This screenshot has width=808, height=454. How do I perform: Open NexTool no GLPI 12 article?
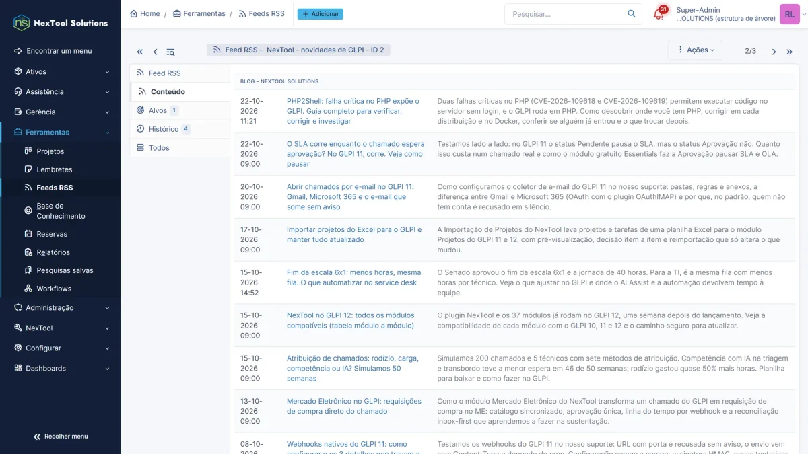click(x=350, y=320)
